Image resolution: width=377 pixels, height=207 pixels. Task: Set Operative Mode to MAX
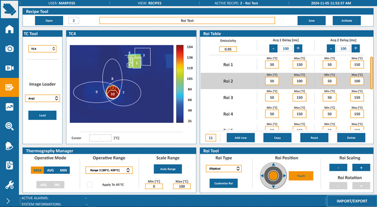[37, 170]
